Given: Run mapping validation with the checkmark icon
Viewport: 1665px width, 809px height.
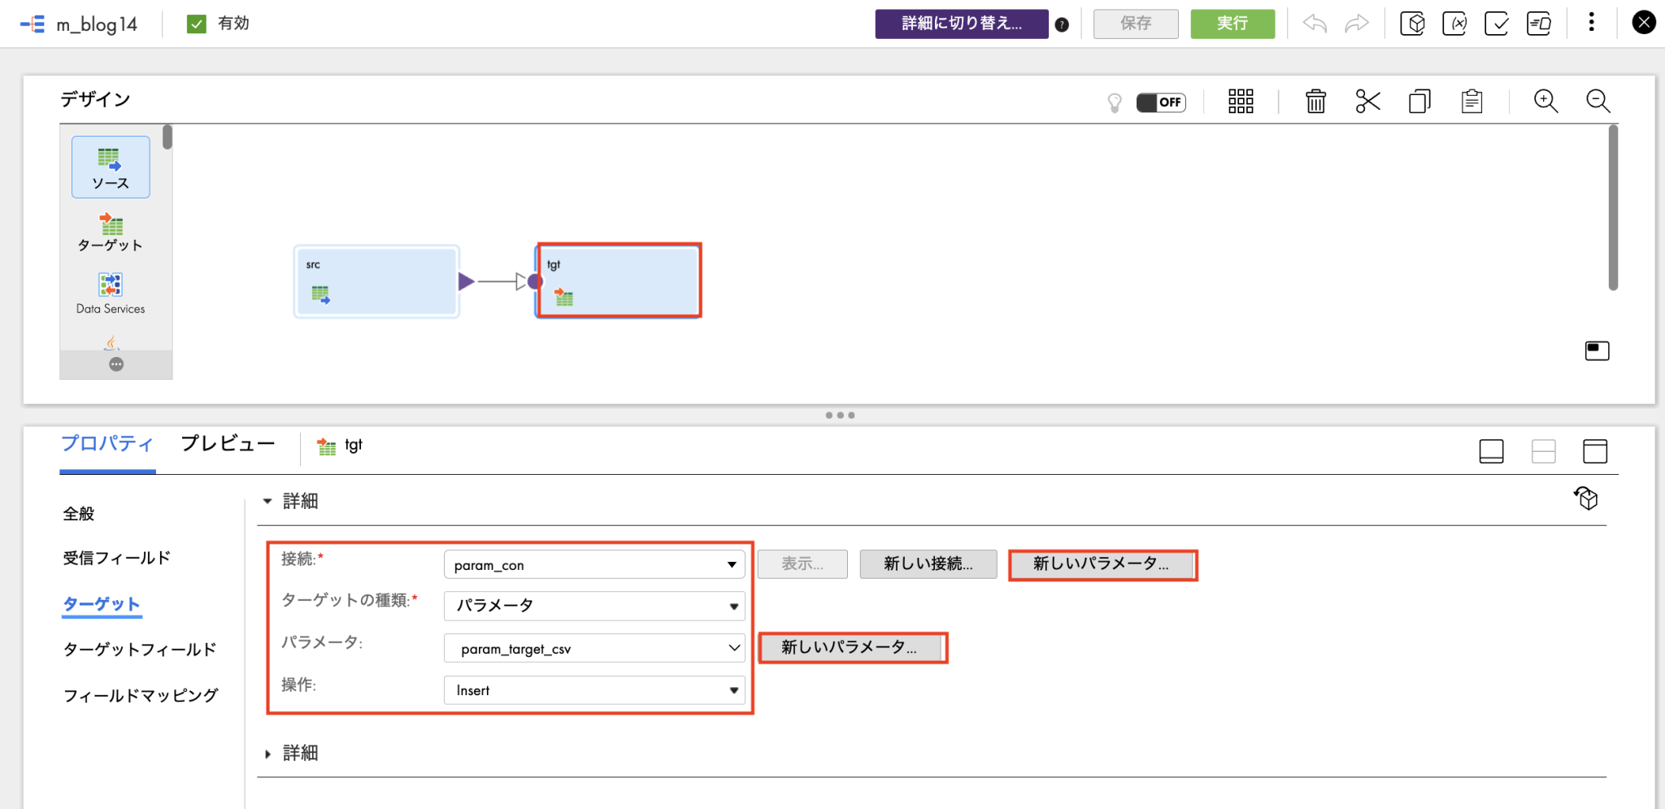Looking at the screenshot, I should tap(1498, 24).
